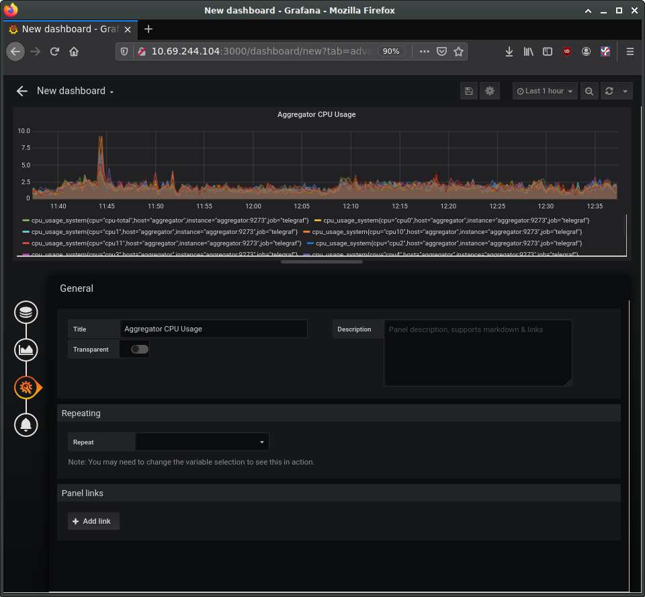Click the insecure connection lock icon
Screen dimensions: 645x597
coord(142,52)
